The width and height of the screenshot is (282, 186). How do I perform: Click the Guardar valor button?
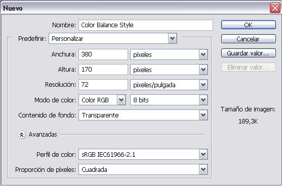point(249,53)
